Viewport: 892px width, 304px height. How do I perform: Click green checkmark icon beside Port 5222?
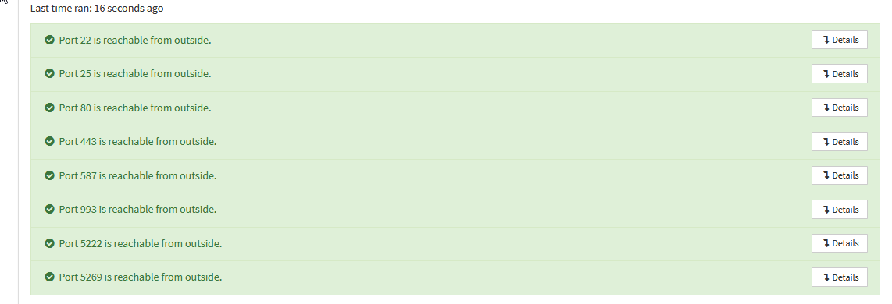pyautogui.click(x=49, y=242)
